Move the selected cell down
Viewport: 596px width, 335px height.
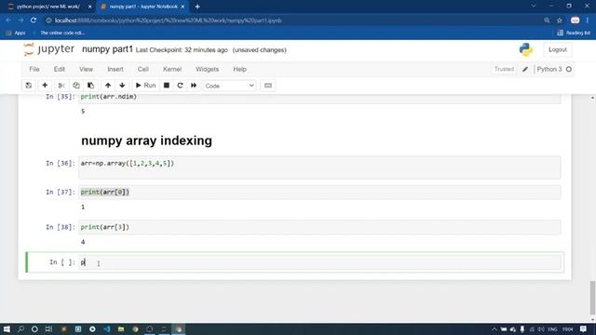click(122, 86)
